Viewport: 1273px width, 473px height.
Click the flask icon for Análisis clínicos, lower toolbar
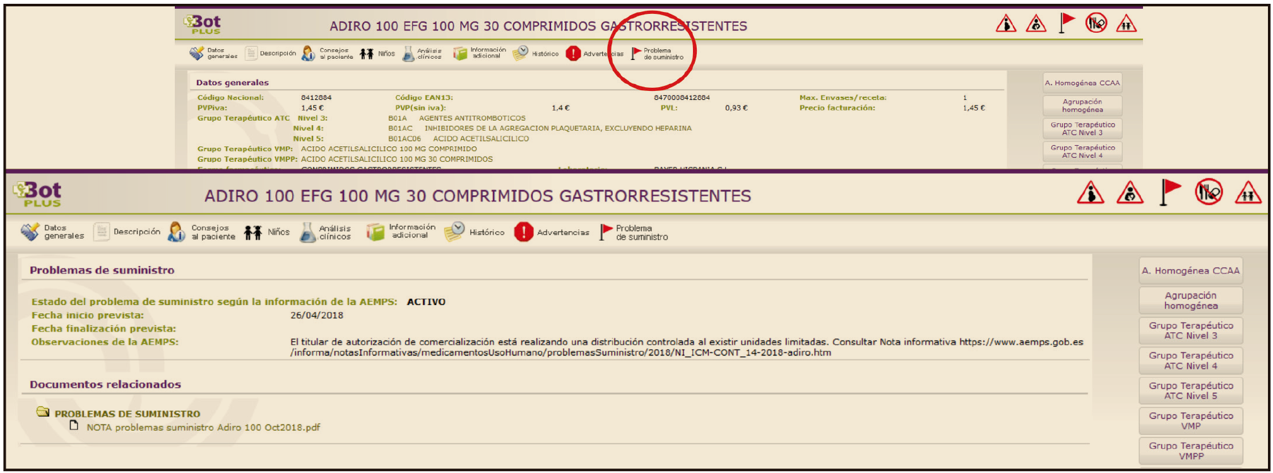tap(307, 232)
